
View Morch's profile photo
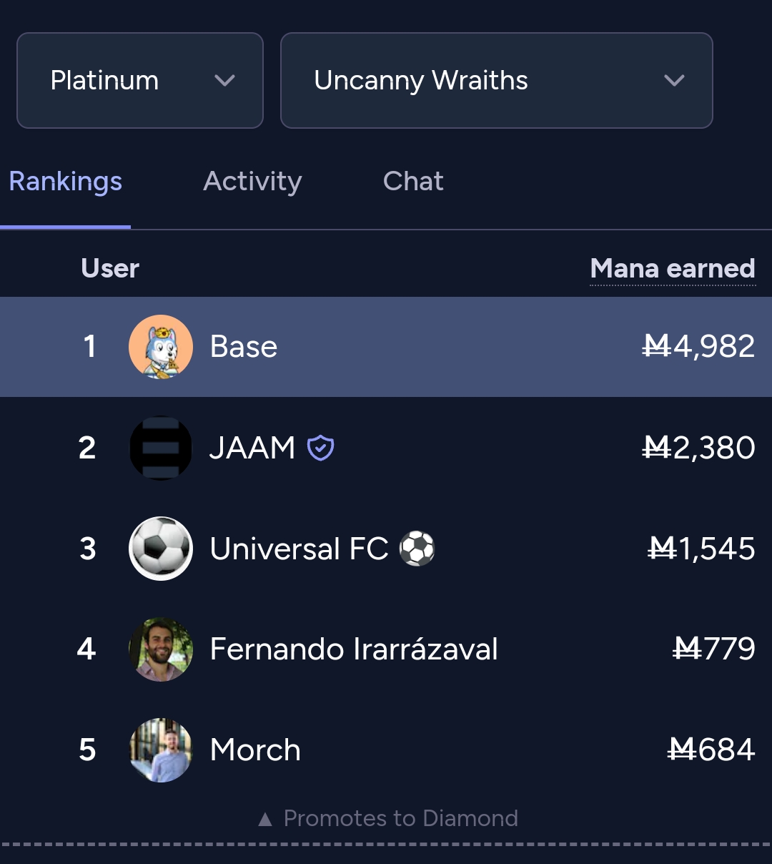point(161,750)
